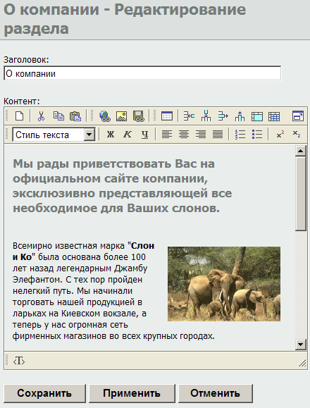This screenshot has width=310, height=408.
Task: Click the 'Применить' button
Action: tap(132, 393)
